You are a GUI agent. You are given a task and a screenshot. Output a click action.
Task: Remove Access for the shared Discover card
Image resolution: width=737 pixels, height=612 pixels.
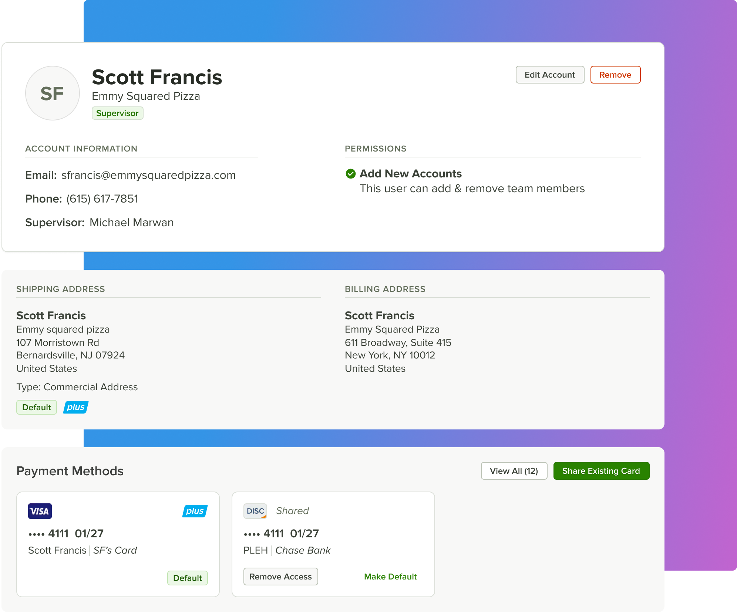pos(280,577)
